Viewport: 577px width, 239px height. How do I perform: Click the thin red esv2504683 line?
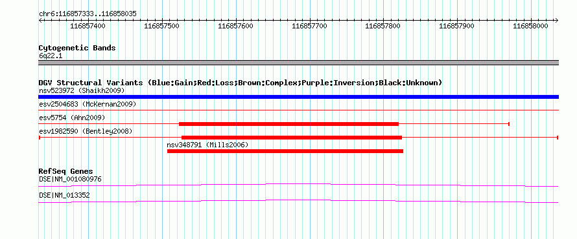298,110
